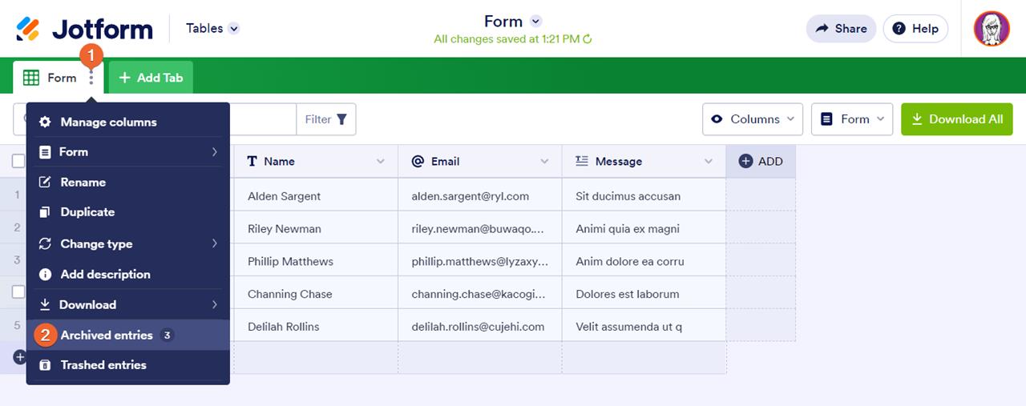Click the Manage columns gear icon
The width and height of the screenshot is (1026, 406).
[45, 122]
